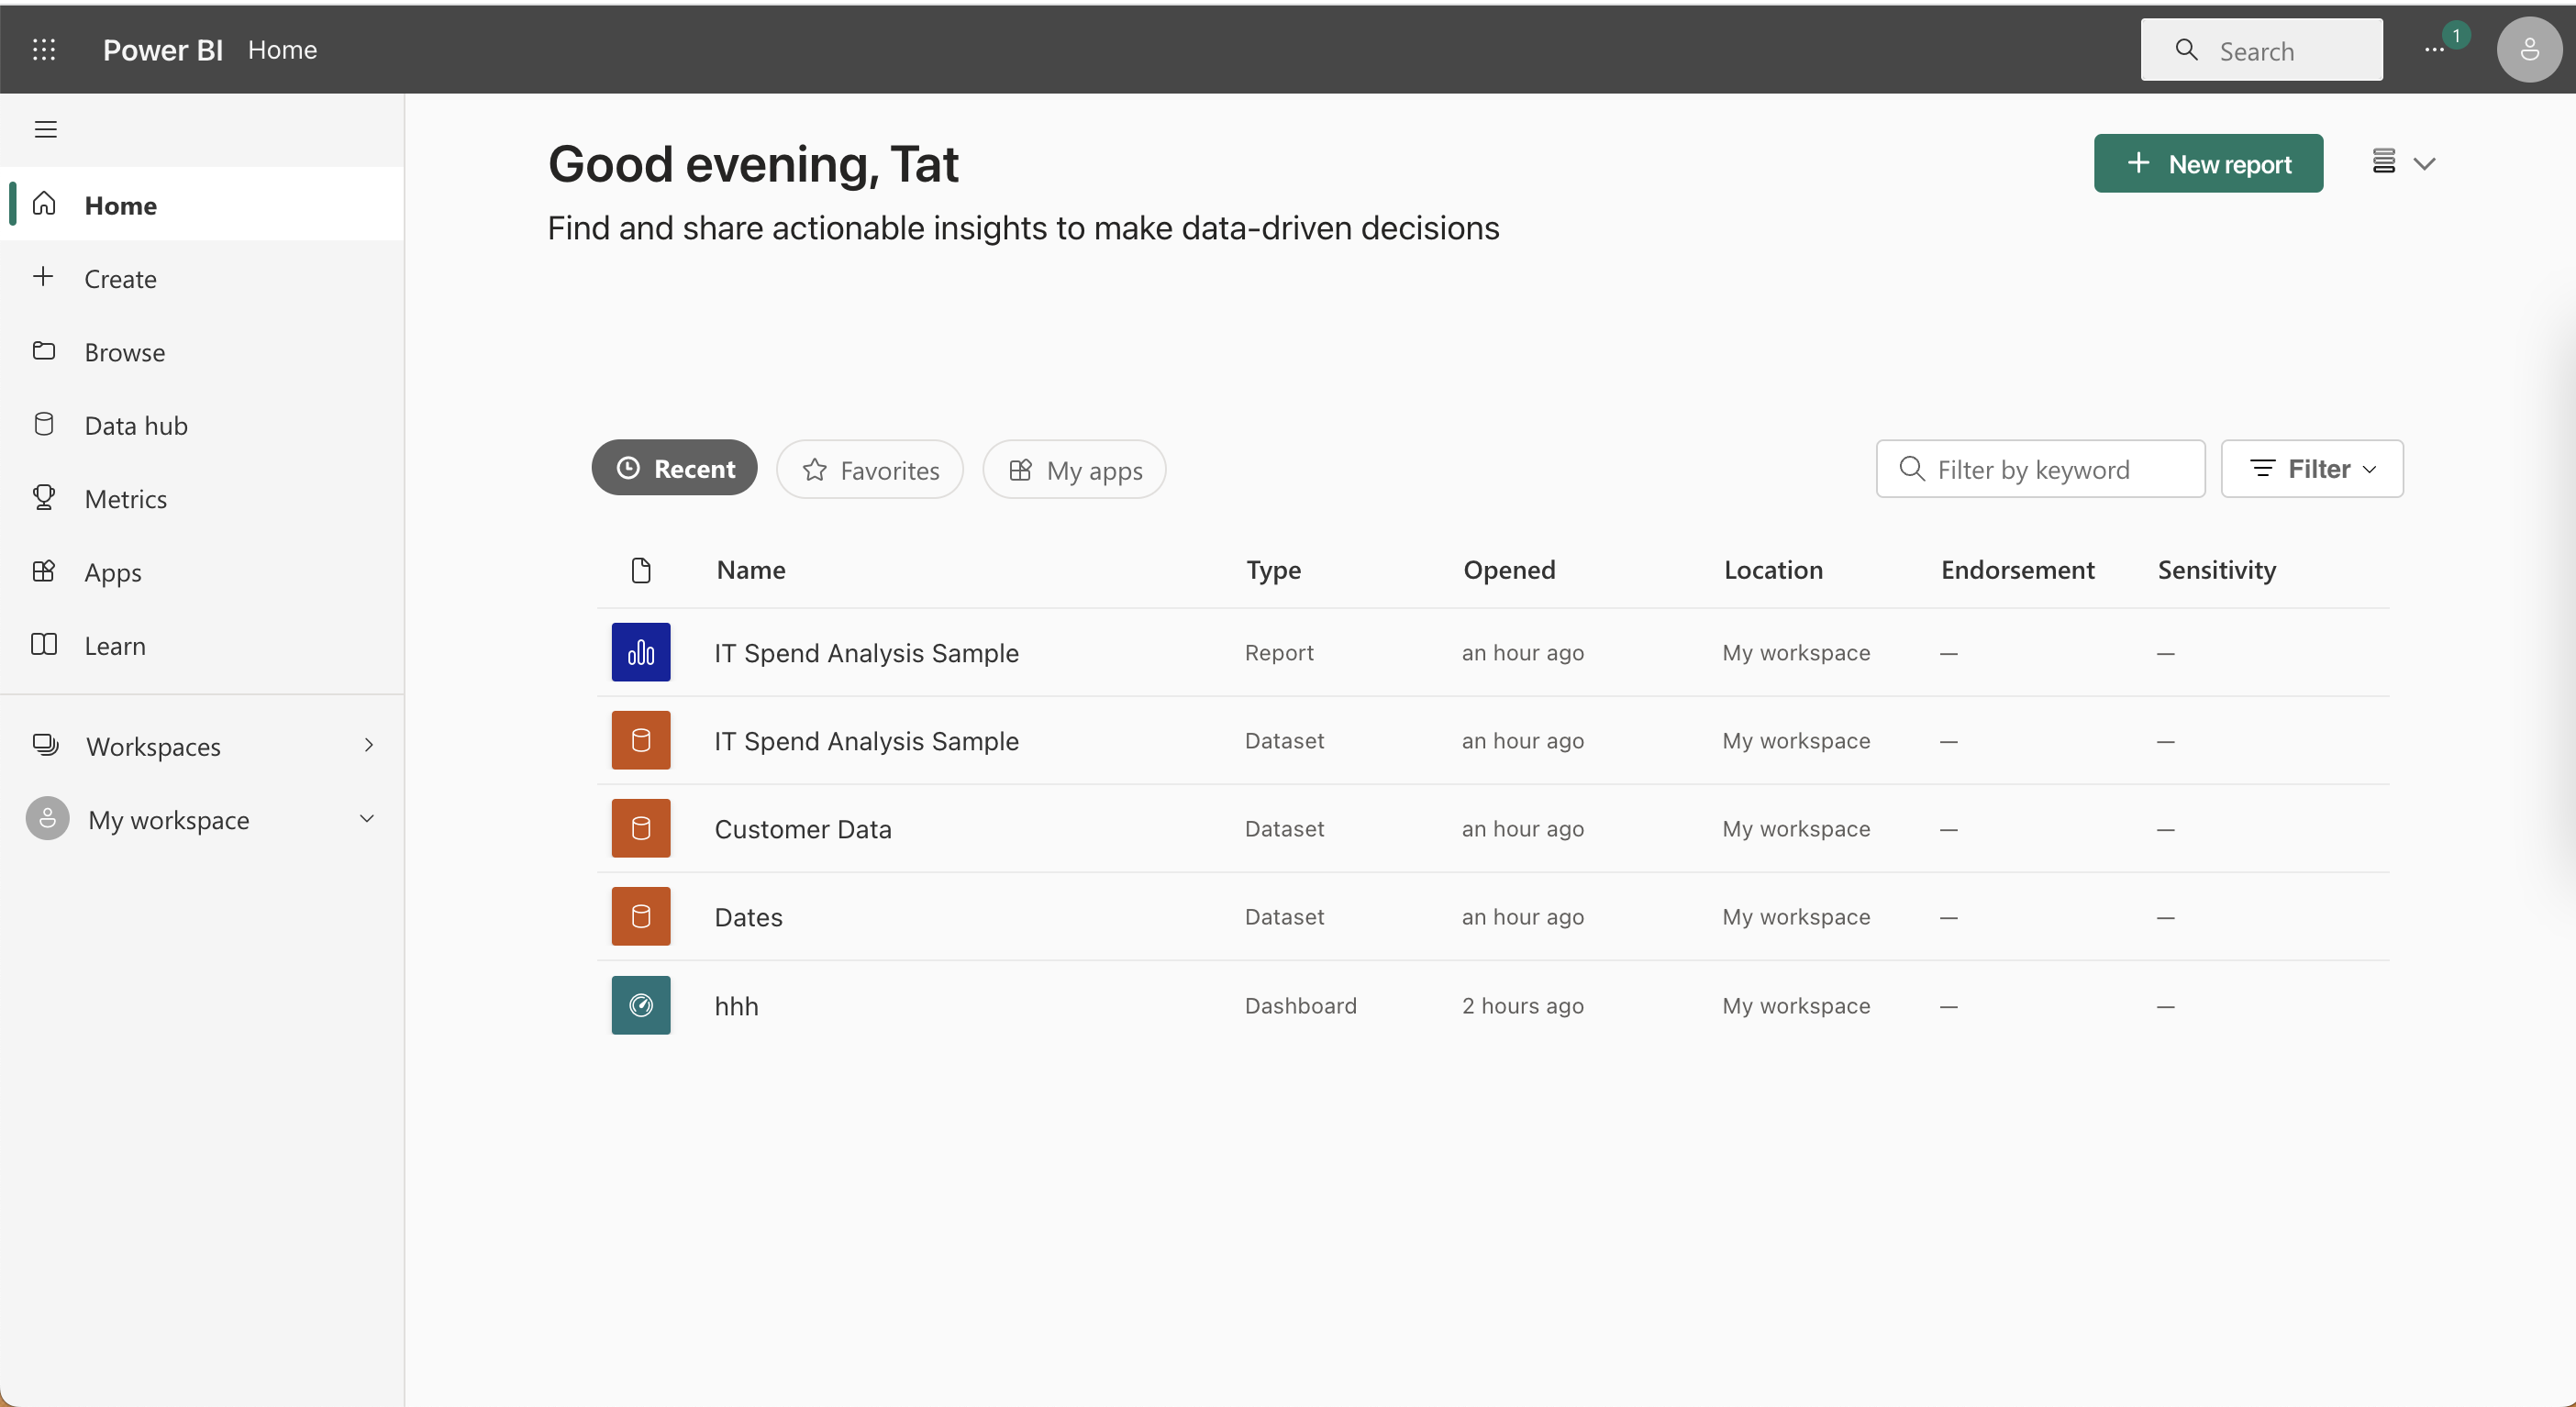Switch to the Favorites tab
Viewport: 2576px width, 1407px height.
(x=869, y=469)
